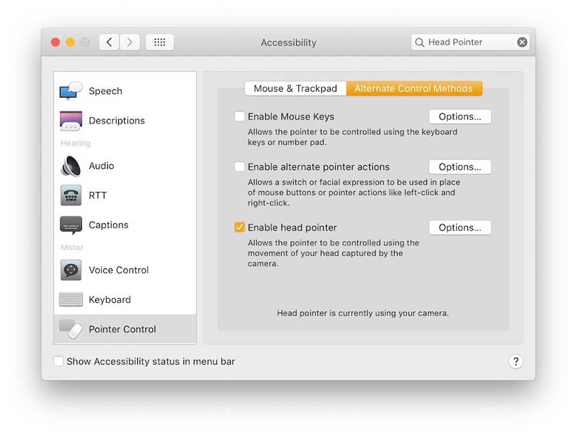
Task: Open Options for Mouse Keys
Action: coord(460,116)
